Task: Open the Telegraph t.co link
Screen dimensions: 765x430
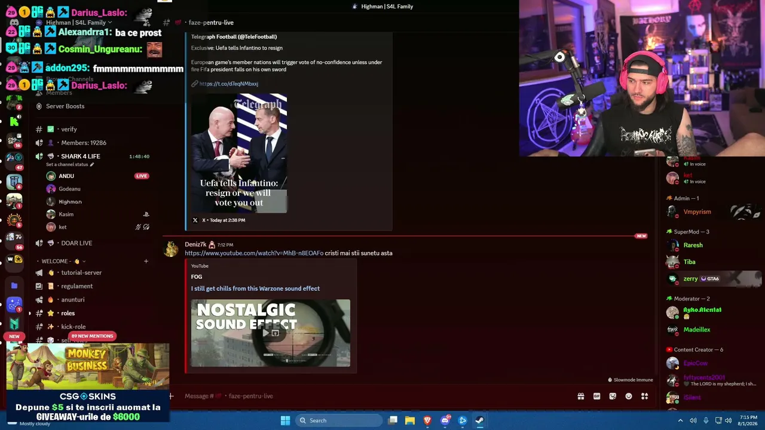Action: pos(229,84)
